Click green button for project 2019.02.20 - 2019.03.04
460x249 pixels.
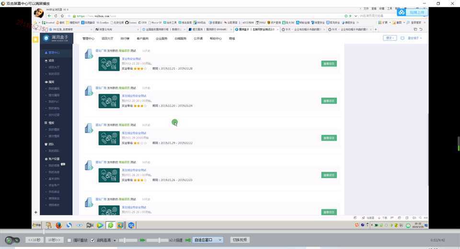[329, 101]
